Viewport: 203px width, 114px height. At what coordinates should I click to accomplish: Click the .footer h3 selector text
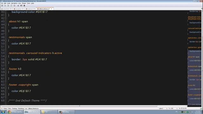pos(15,69)
